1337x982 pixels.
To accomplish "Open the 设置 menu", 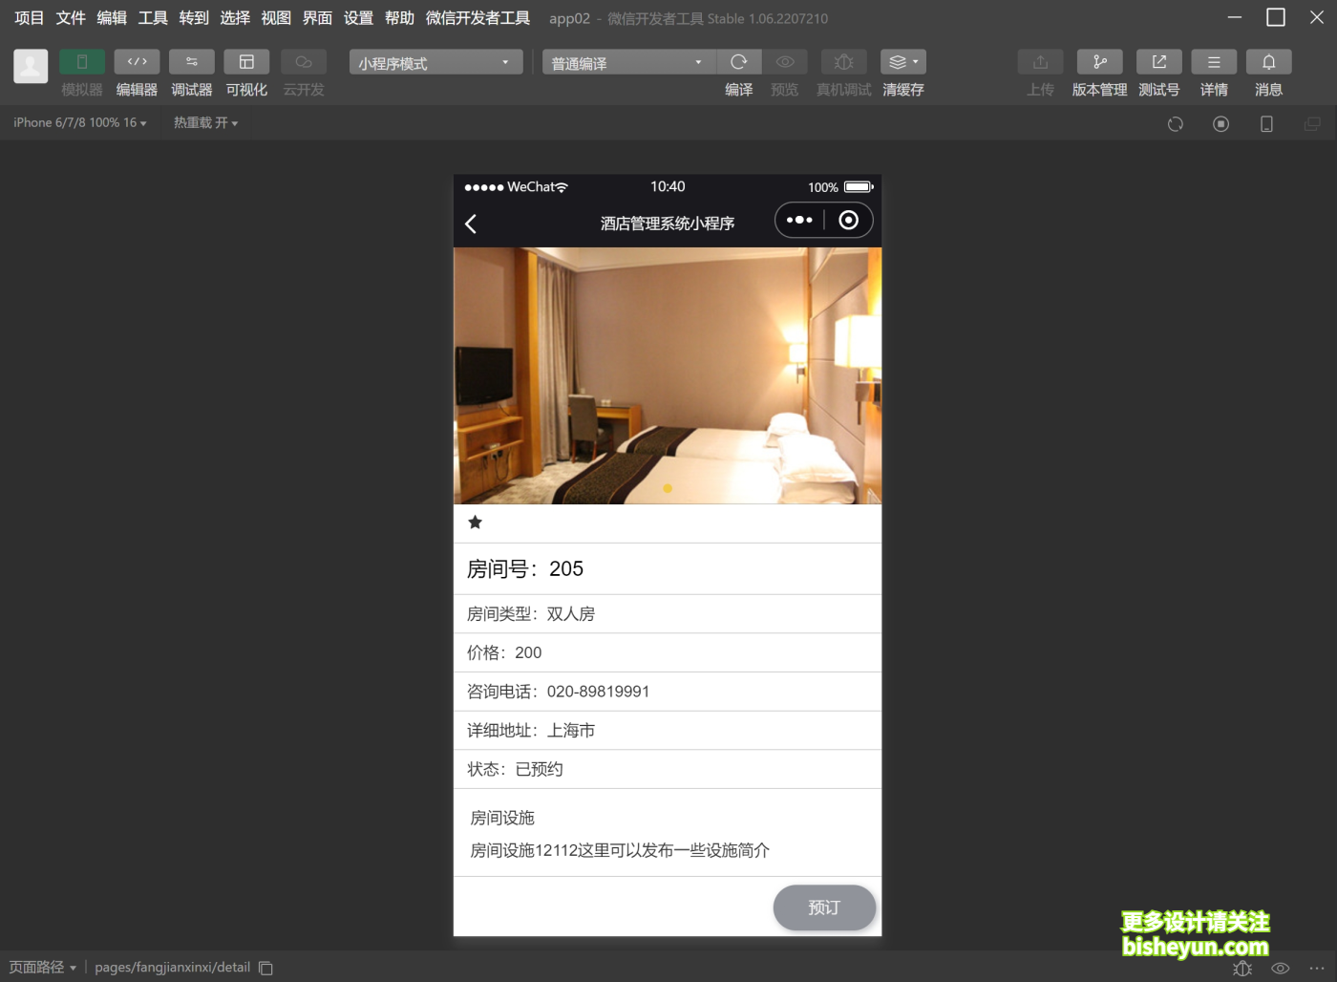I will click(x=358, y=17).
